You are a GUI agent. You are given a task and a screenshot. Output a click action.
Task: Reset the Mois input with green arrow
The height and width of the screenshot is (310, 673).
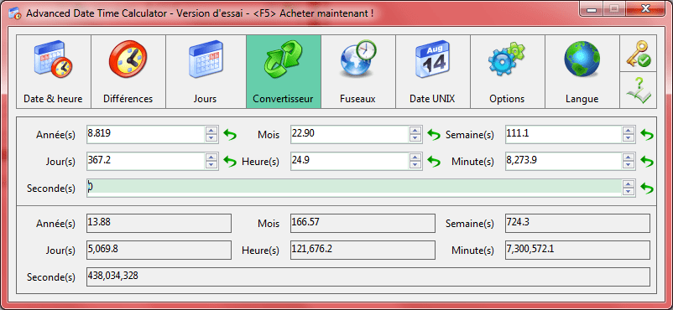coord(434,135)
